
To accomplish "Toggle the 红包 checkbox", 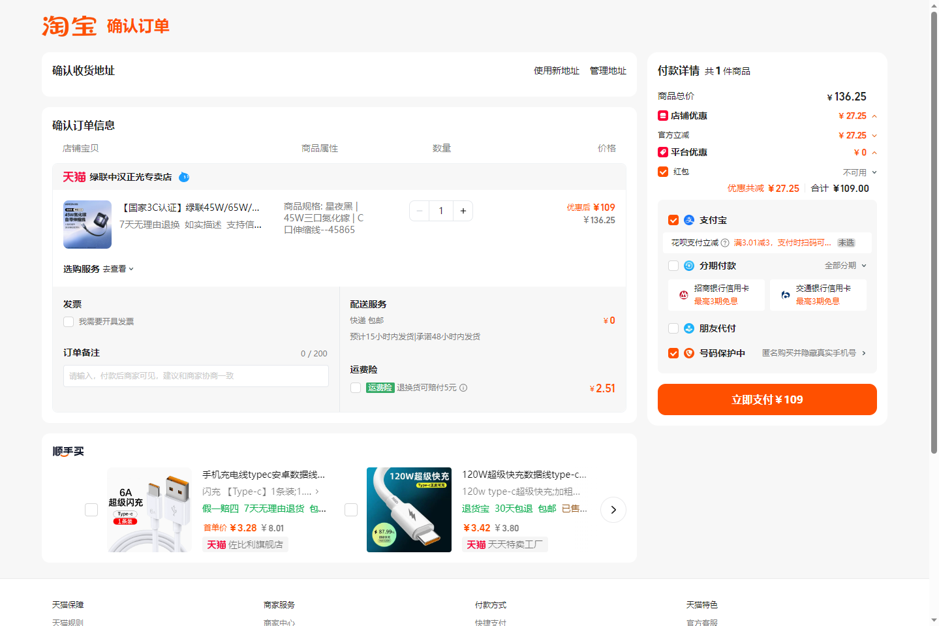I will coord(663,172).
